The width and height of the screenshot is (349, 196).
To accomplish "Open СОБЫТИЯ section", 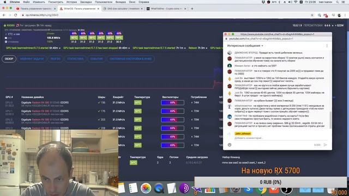I will (97, 59).
